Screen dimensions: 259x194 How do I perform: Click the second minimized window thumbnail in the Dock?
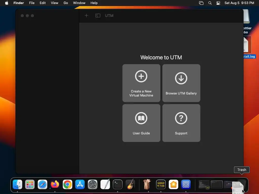(x=217, y=184)
